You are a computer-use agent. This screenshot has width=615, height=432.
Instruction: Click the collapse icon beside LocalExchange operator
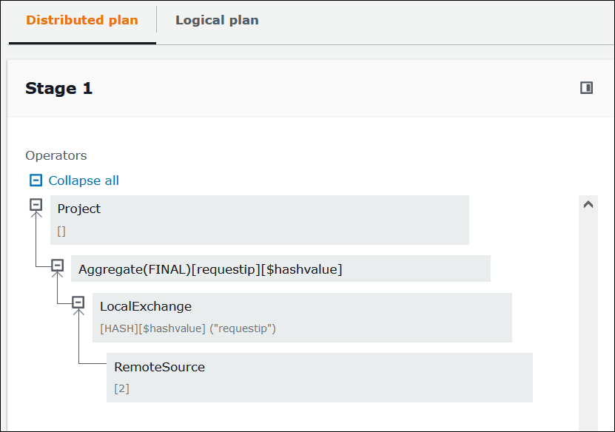pos(79,302)
